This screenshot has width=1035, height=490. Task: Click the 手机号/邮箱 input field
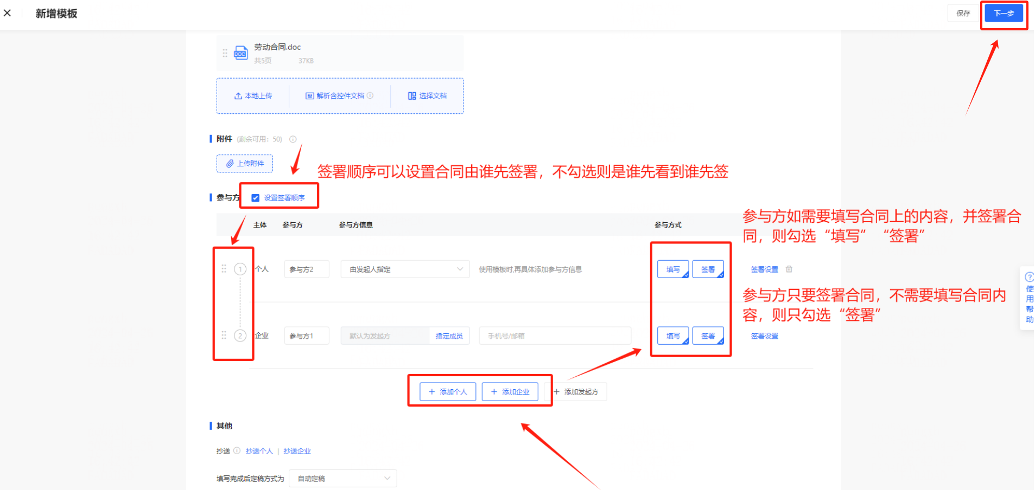555,336
